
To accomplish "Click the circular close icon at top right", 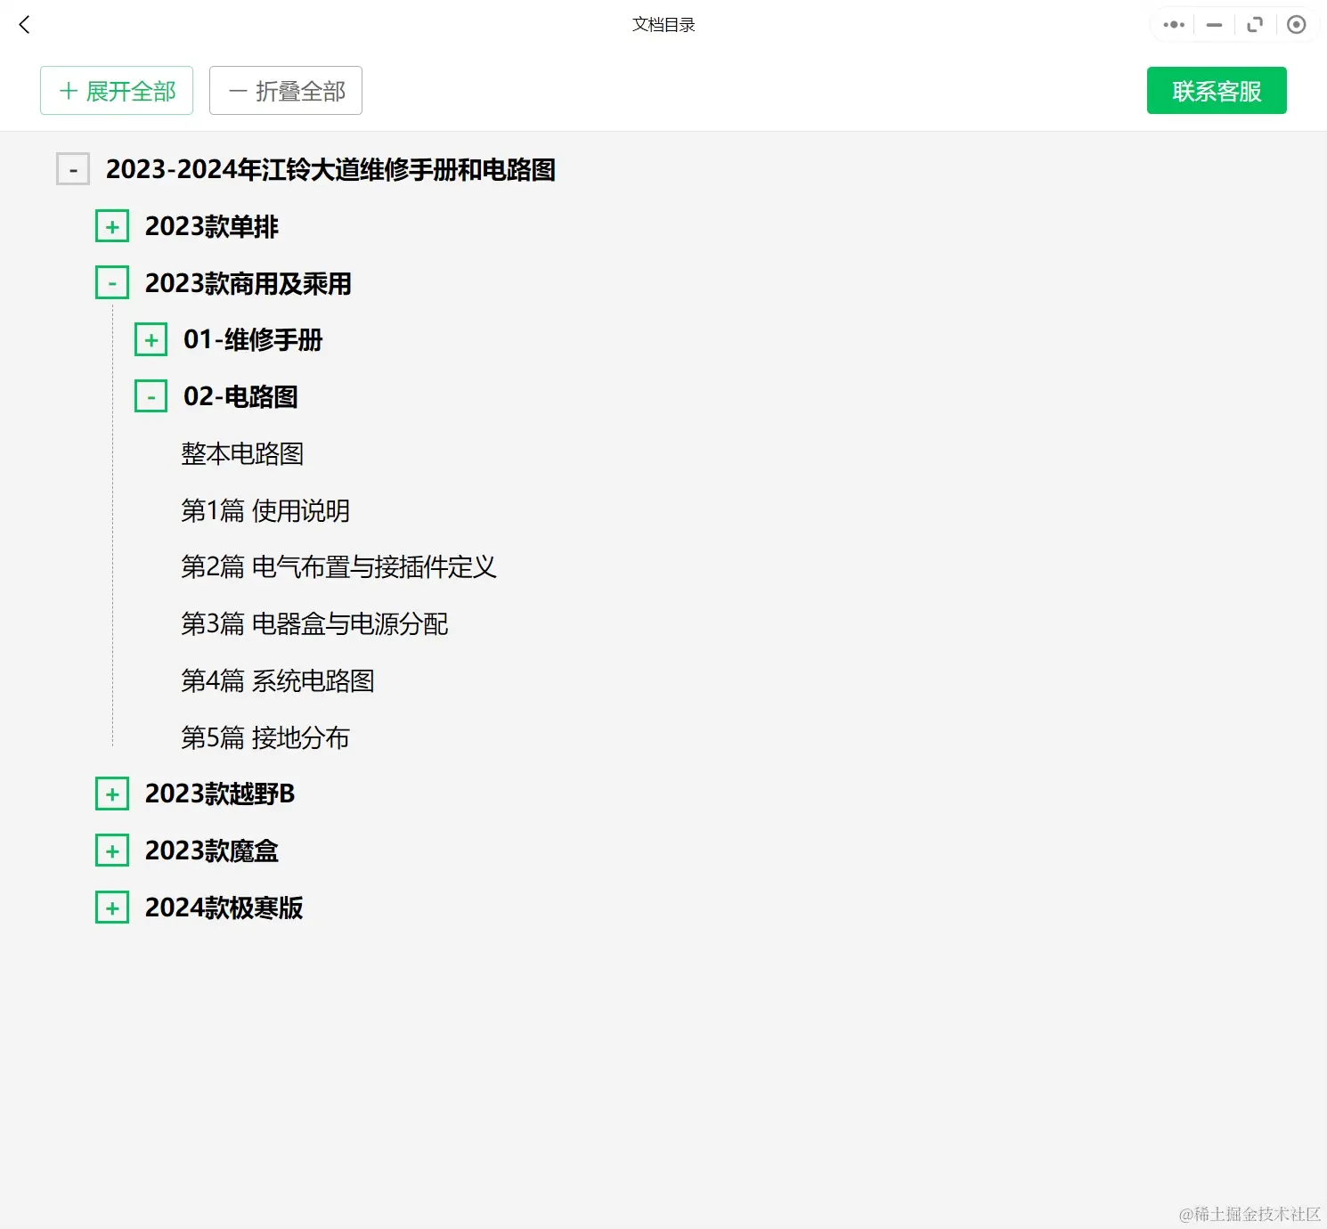I will (x=1297, y=24).
